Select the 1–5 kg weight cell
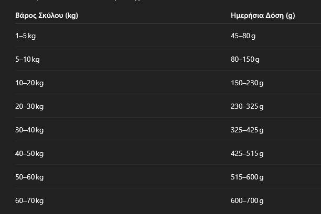Viewport: 321px width, 214px height. (26, 36)
